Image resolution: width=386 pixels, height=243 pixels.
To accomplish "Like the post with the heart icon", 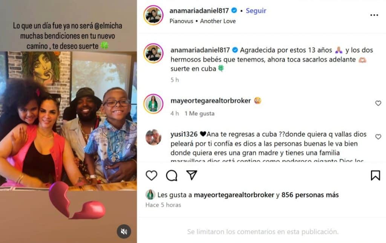I will [x=152, y=176].
